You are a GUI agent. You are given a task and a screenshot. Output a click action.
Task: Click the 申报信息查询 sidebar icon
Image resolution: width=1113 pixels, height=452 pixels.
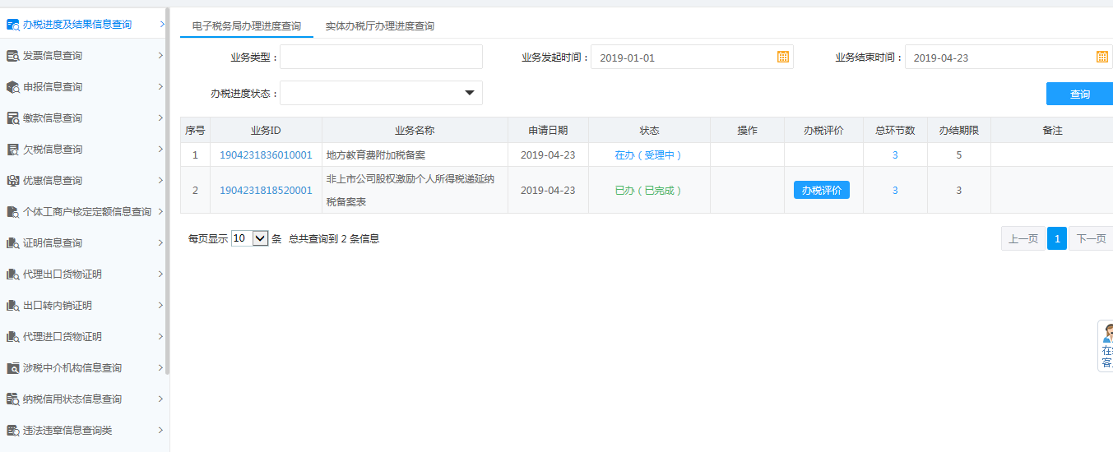[x=12, y=87]
